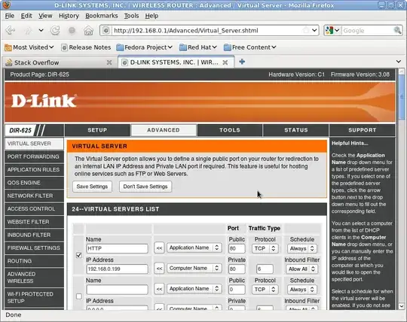Click the Google search input box
Viewport: 407px width, 322px height.
[x=367, y=31]
